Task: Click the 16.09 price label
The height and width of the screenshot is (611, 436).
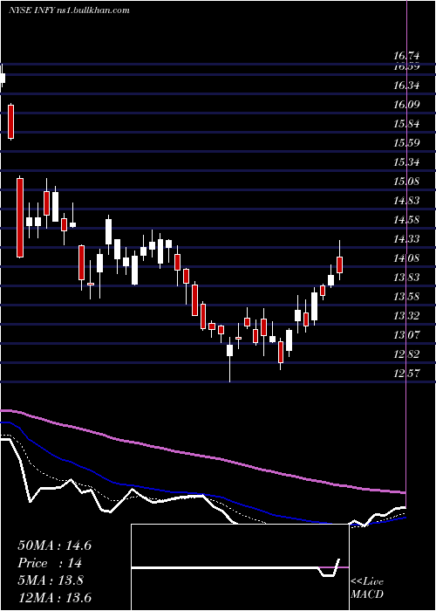Action: 407,105
